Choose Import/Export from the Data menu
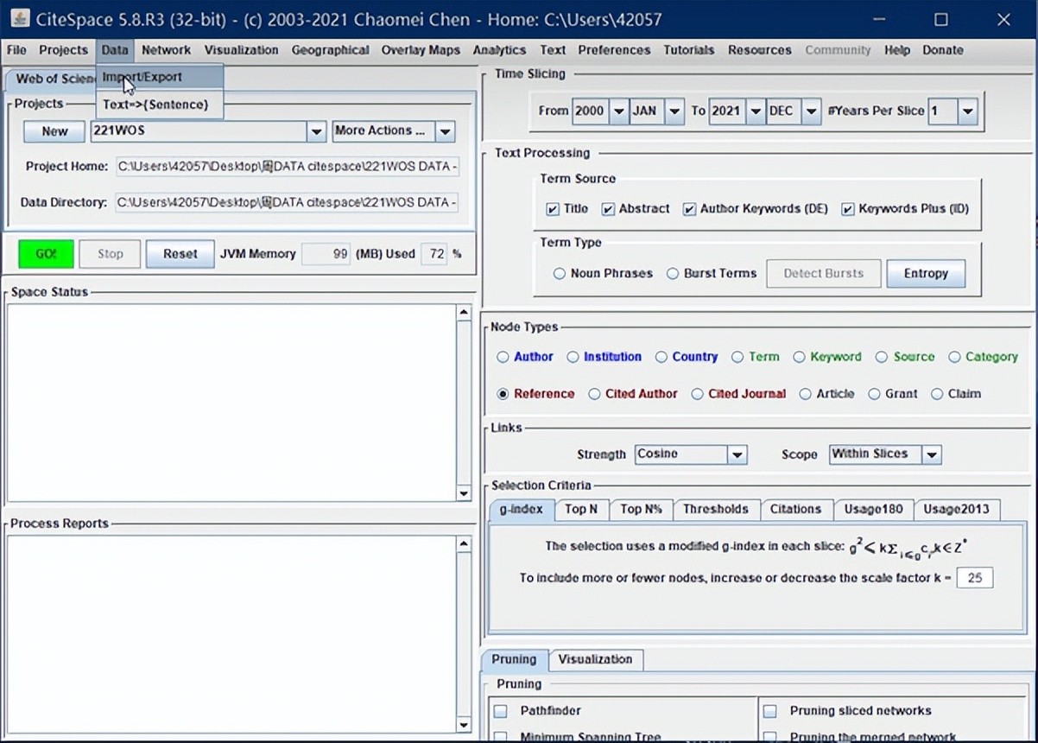The width and height of the screenshot is (1038, 743). point(142,77)
